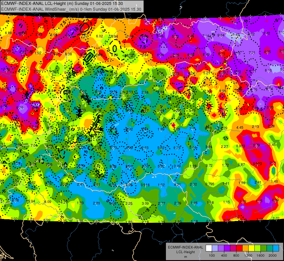Click the wind shear value 0.795
The height and width of the screenshot is (261, 284).
point(210,184)
